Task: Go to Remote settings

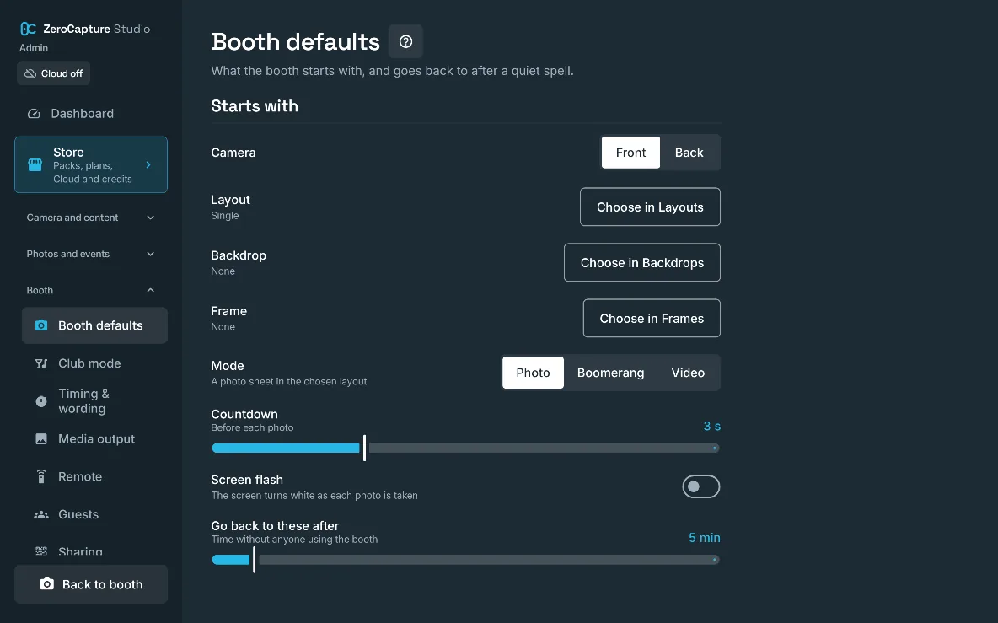Action: (x=95, y=476)
